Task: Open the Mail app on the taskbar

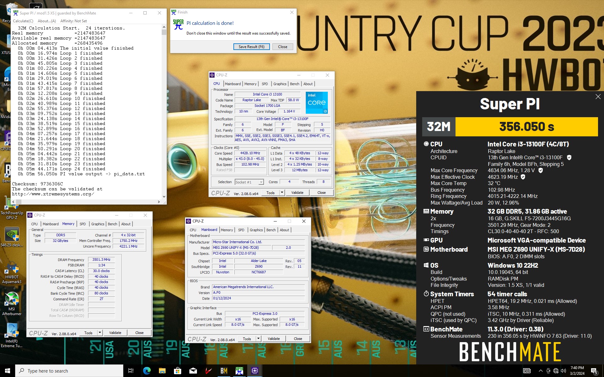Action: click(x=193, y=371)
